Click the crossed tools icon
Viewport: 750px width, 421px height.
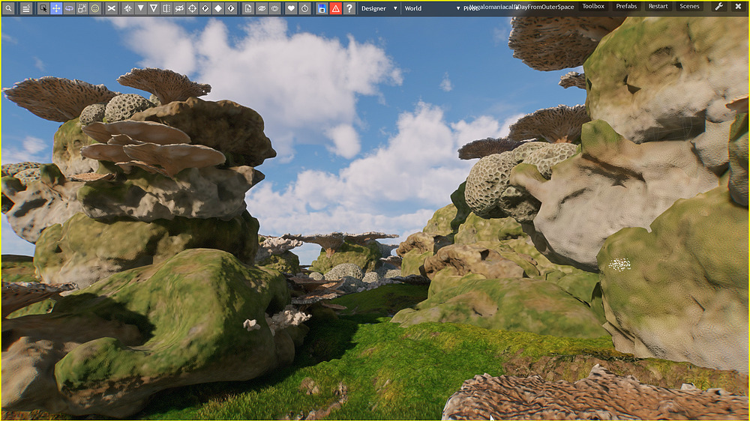pos(112,8)
